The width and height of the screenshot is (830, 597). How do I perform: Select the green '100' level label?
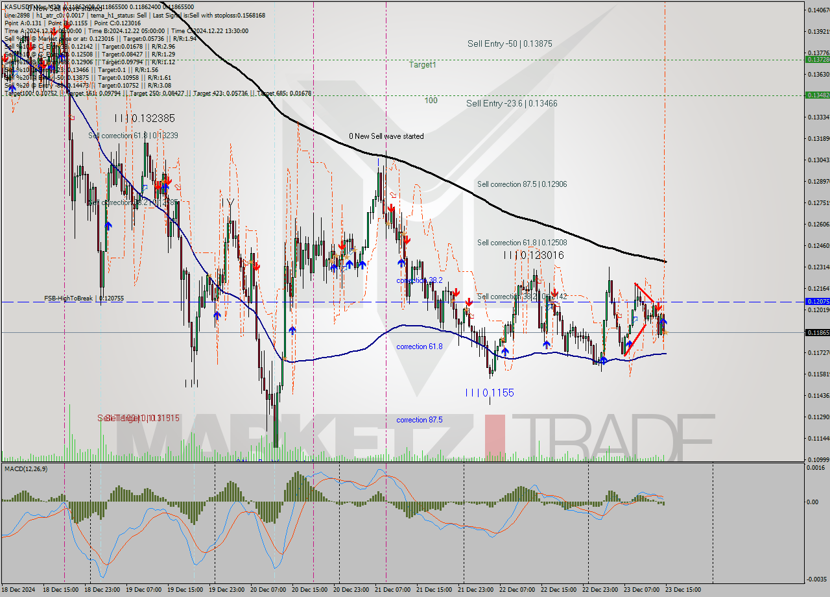tap(431, 101)
